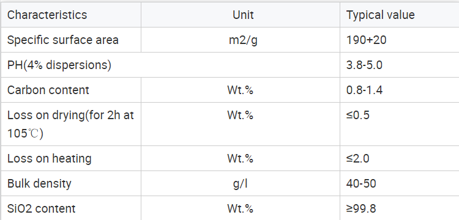Screen dimensions: 459x220
Task: Select the ≥99.8 value cell
Action: coord(400,208)
